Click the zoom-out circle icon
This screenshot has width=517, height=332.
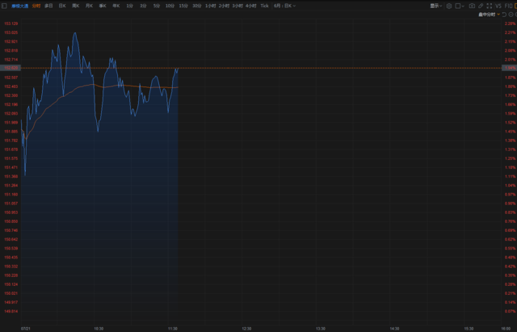point(511,15)
